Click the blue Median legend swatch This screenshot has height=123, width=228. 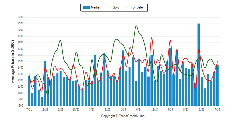(86, 7)
